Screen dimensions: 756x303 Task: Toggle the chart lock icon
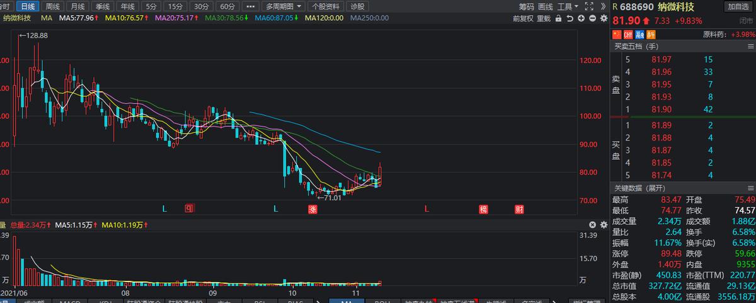pos(559,18)
